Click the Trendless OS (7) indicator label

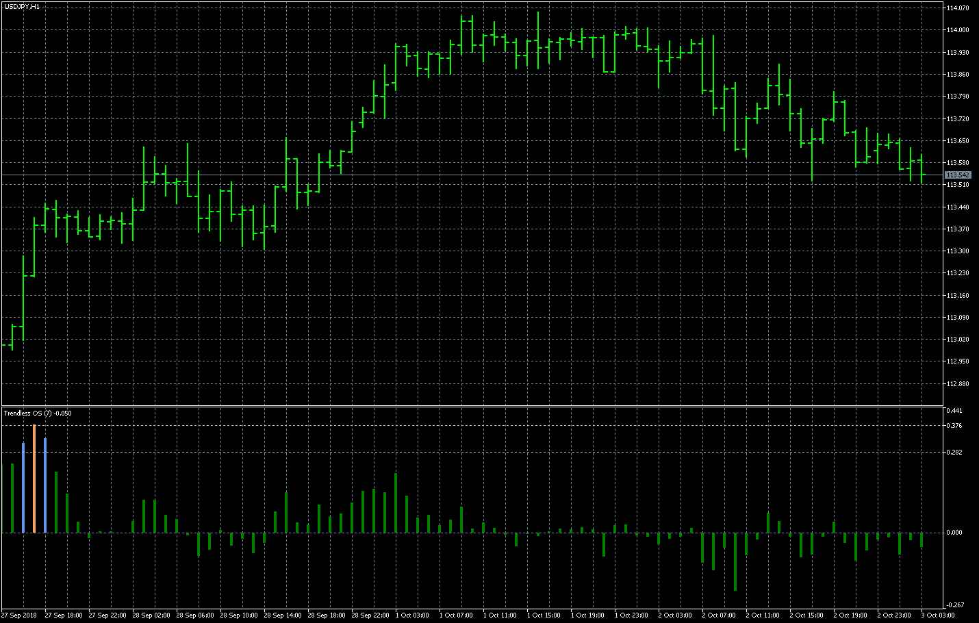pos(38,414)
